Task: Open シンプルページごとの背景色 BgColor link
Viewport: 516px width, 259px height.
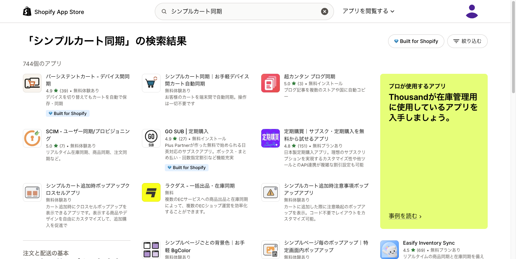Action: tap(205, 246)
